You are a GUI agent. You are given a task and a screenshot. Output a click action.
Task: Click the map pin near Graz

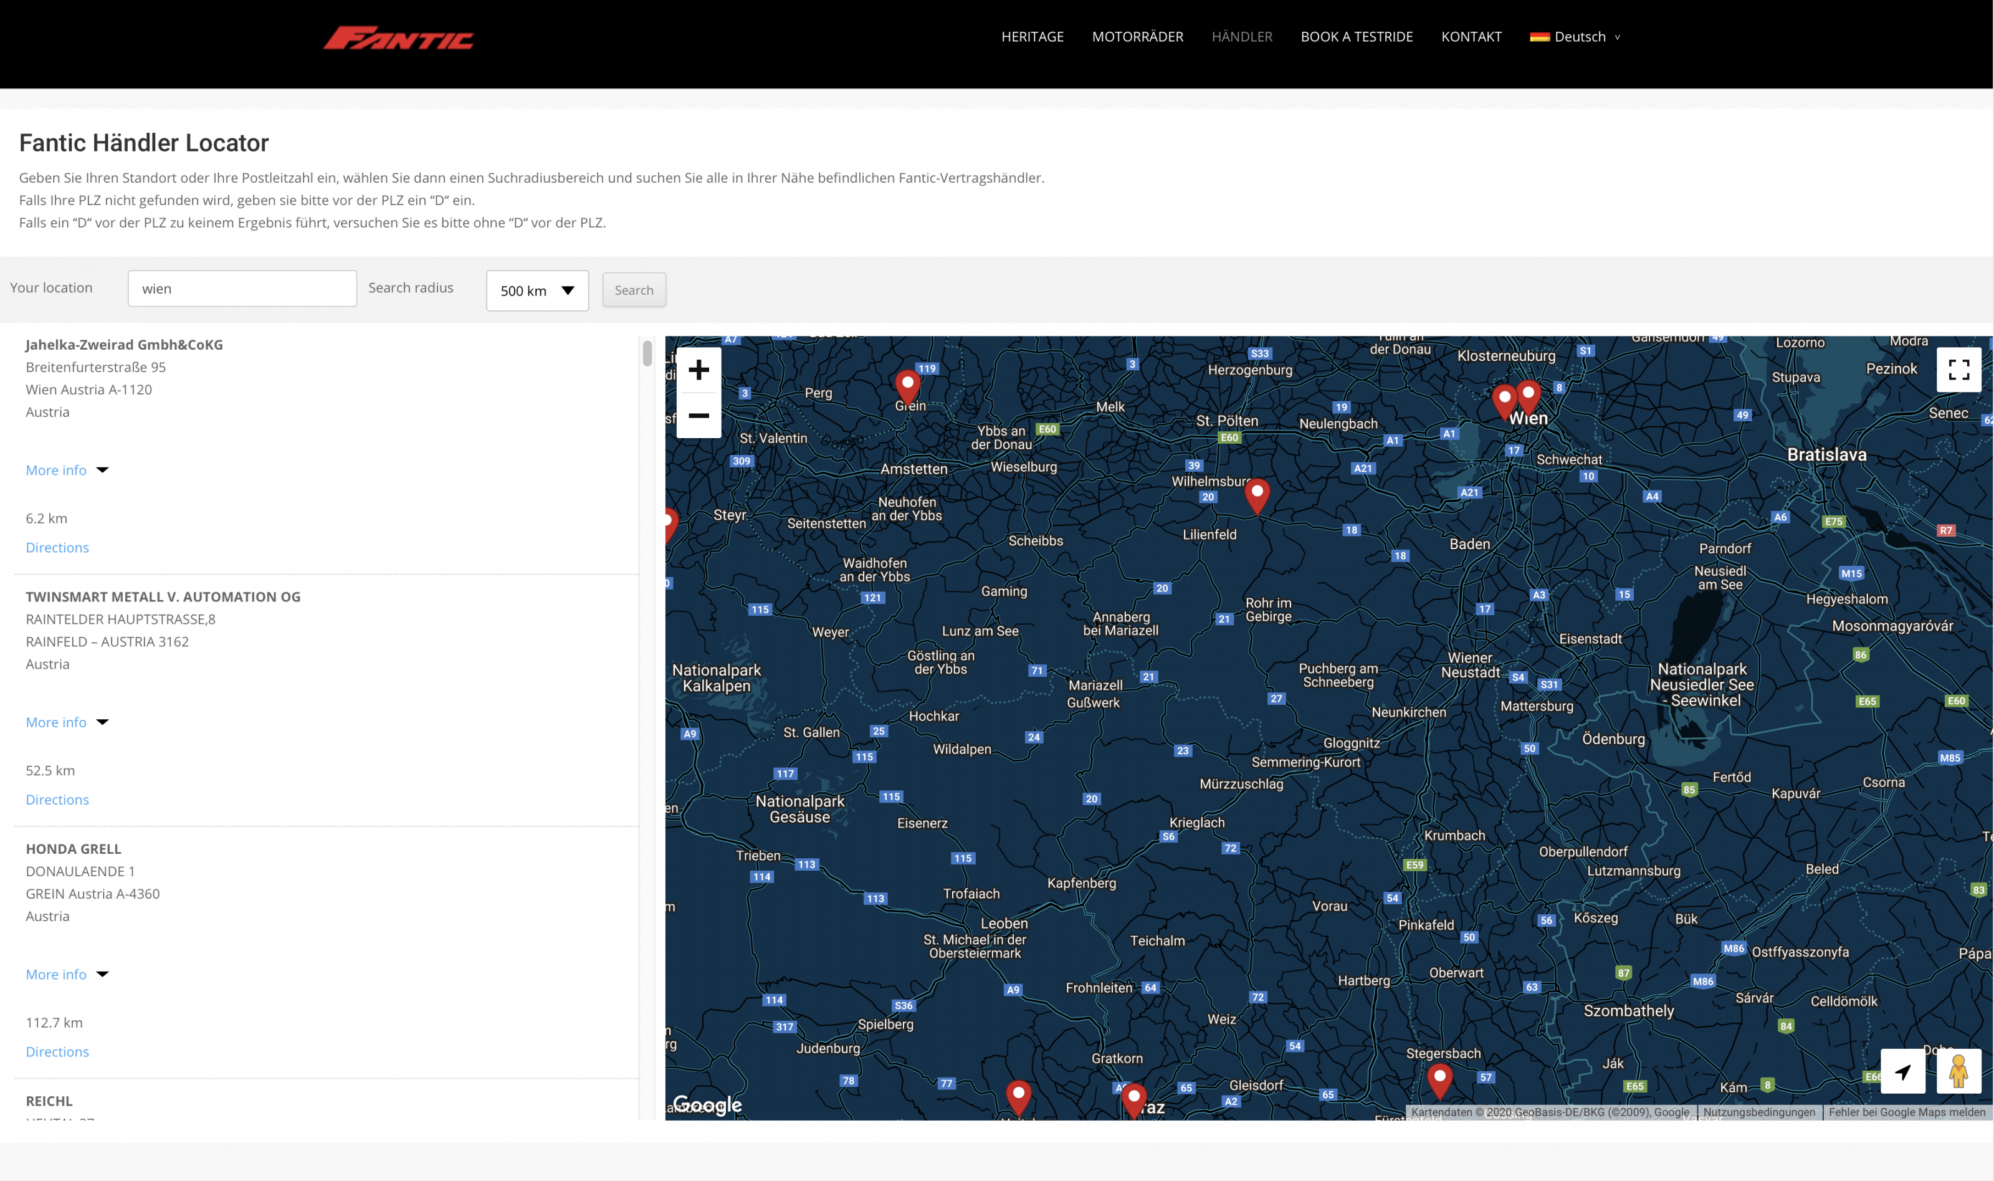[x=1133, y=1101]
